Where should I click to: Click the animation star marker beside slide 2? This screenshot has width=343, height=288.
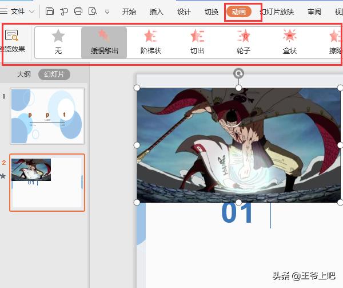coord(3,176)
